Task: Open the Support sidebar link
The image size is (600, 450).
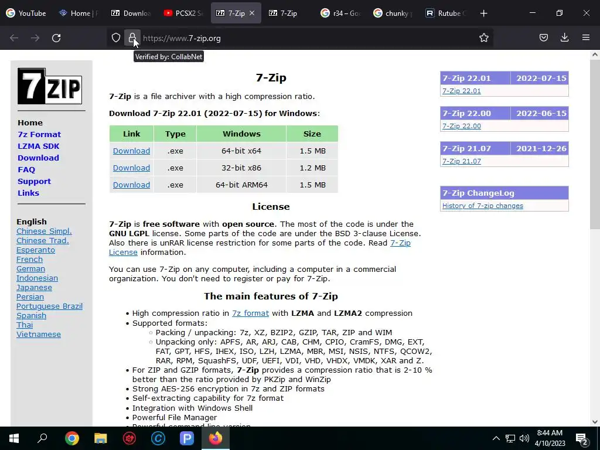Action: (34, 182)
